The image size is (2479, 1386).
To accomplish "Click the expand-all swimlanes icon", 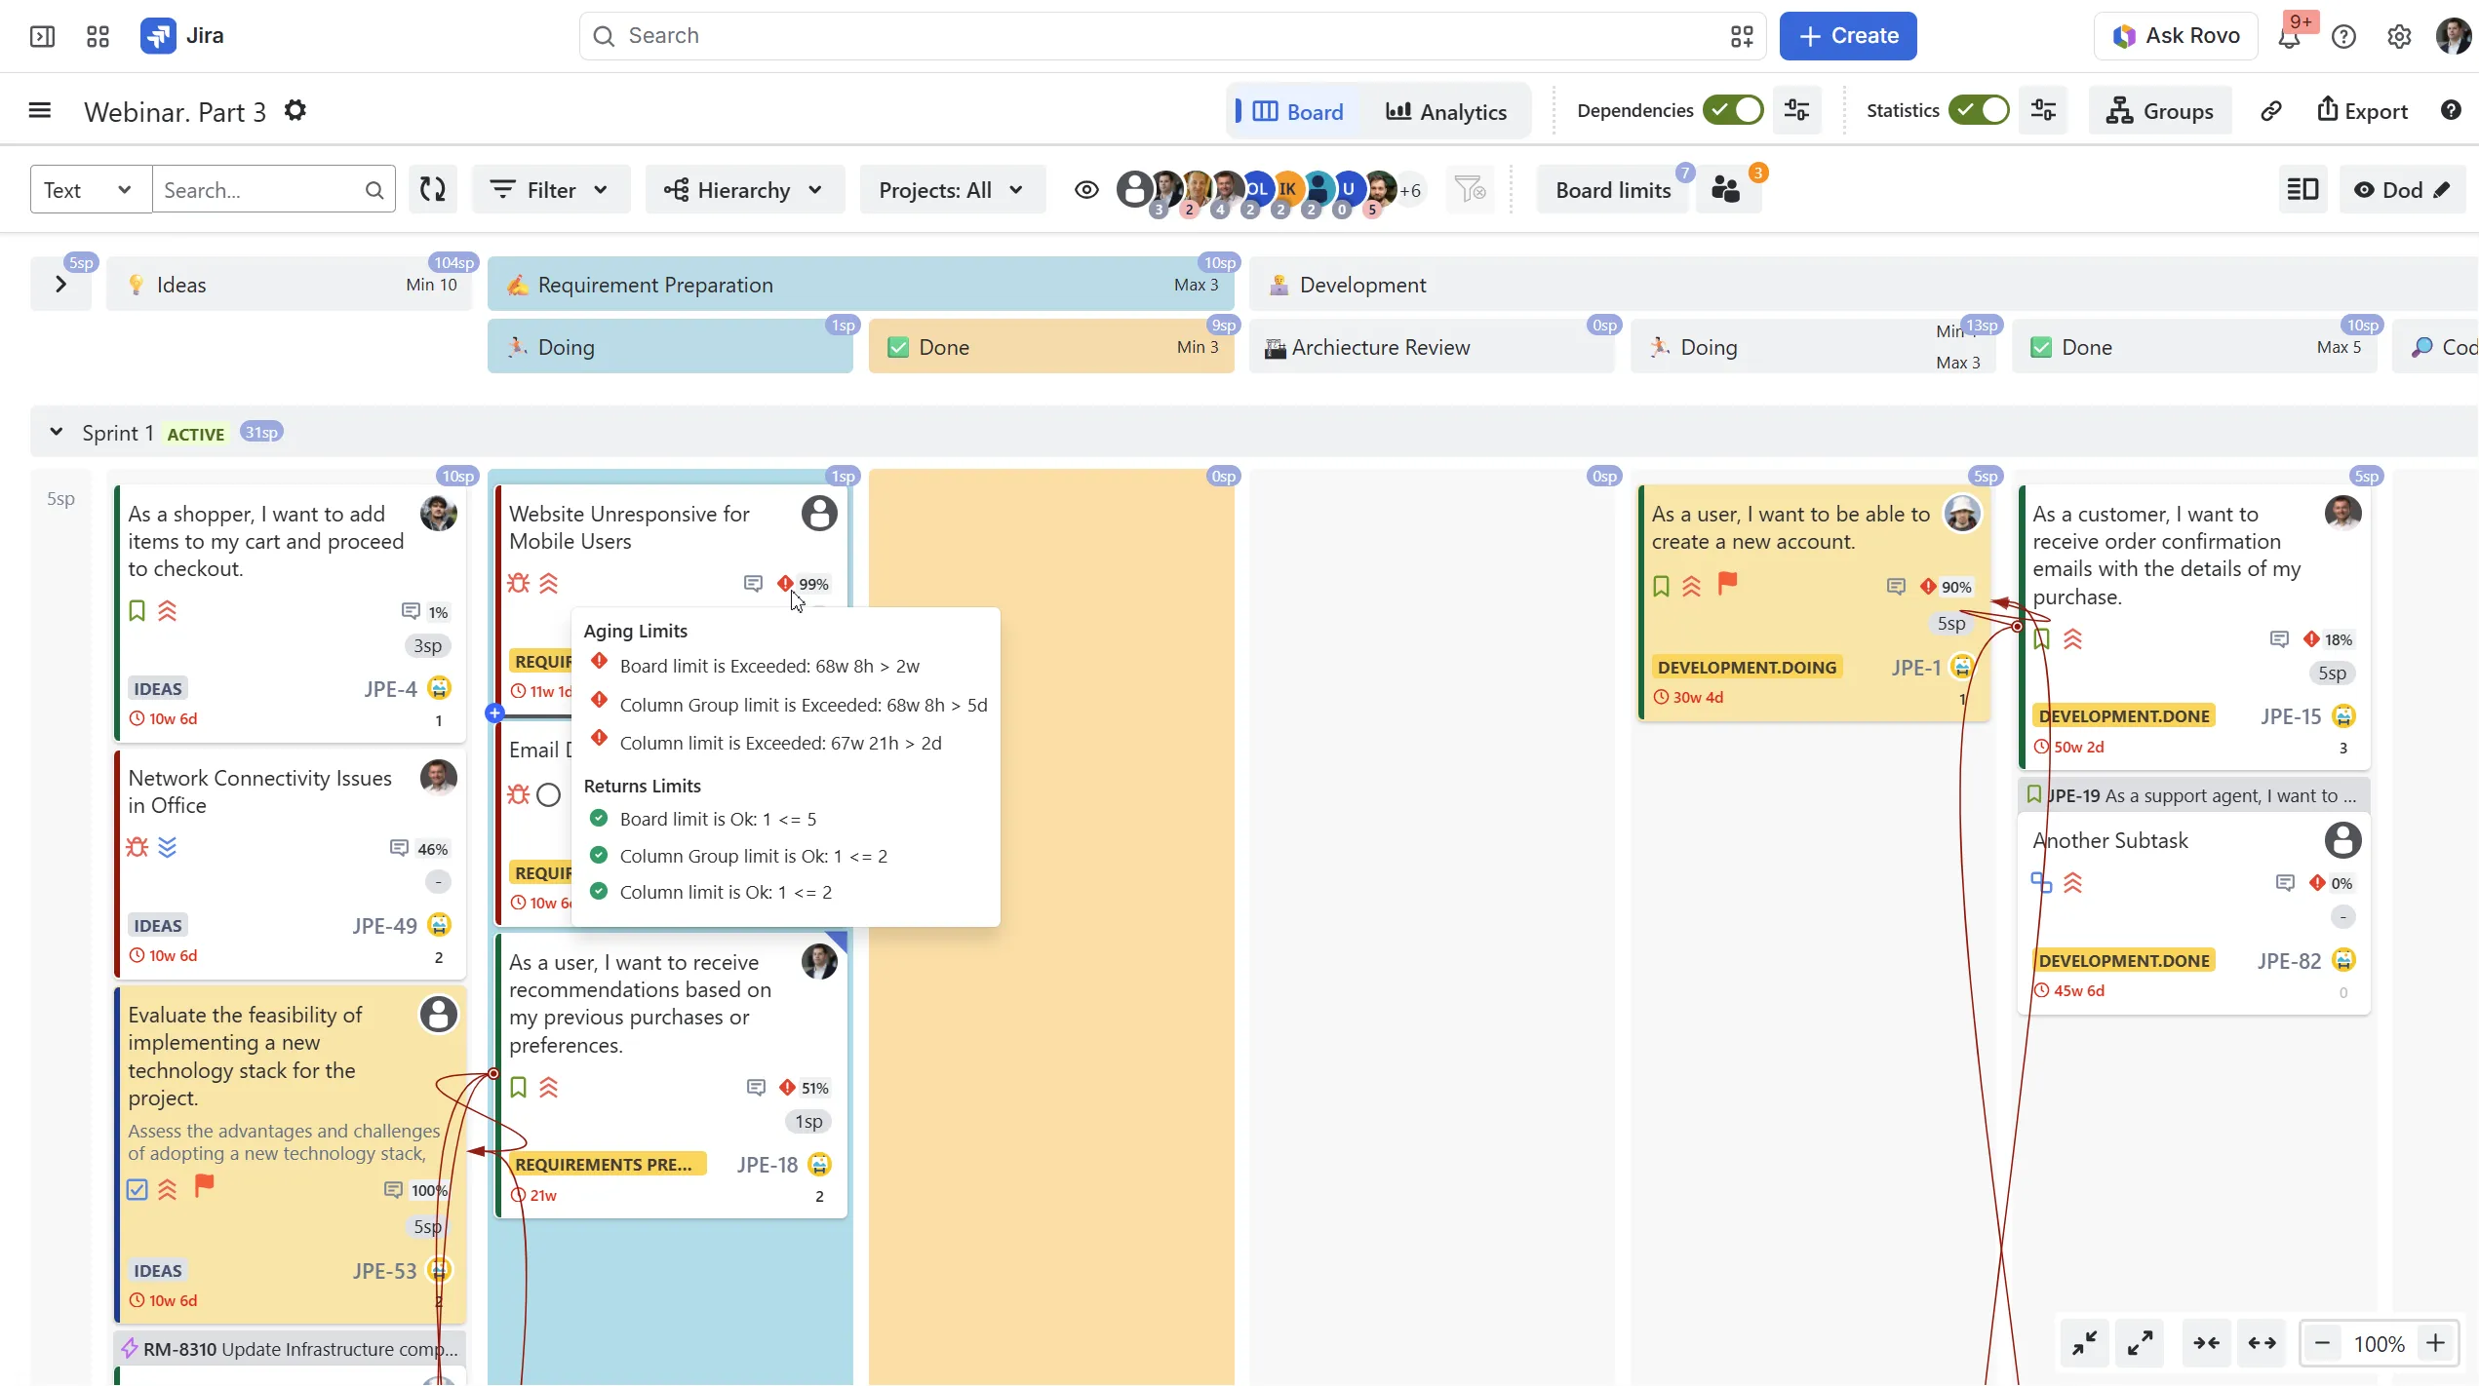I will pyautogui.click(x=2141, y=1343).
